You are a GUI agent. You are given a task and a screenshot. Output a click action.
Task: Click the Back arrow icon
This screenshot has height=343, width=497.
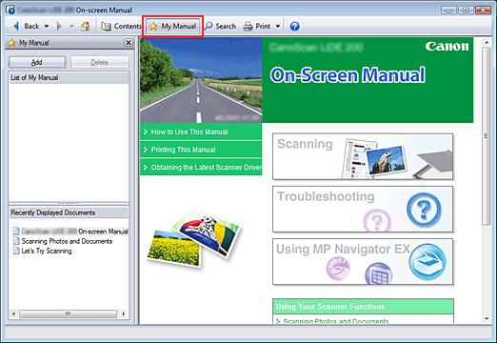tap(16, 26)
